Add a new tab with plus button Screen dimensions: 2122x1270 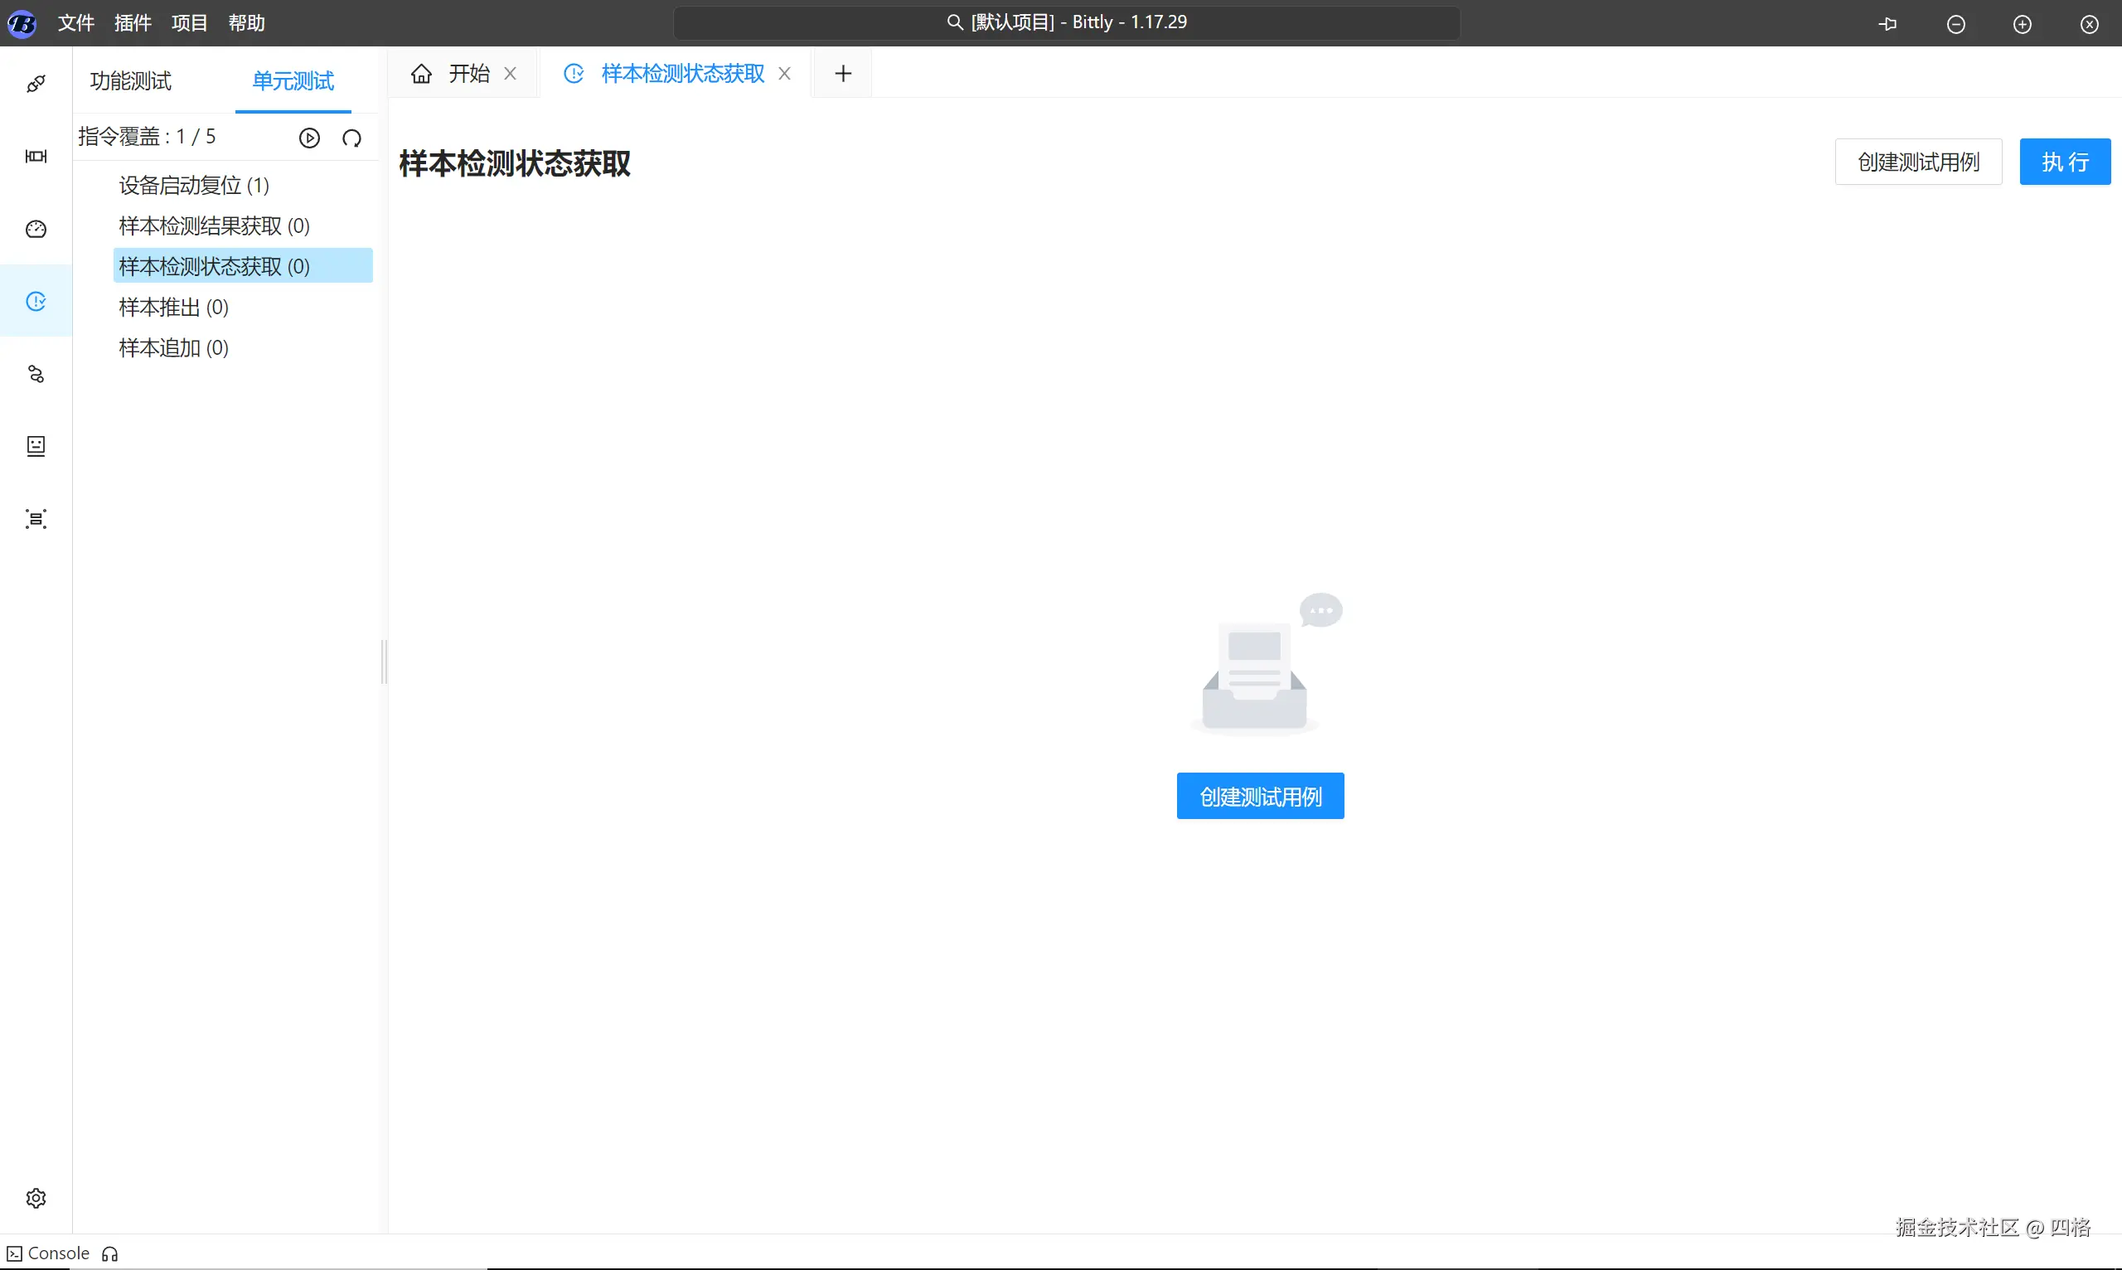tap(843, 74)
